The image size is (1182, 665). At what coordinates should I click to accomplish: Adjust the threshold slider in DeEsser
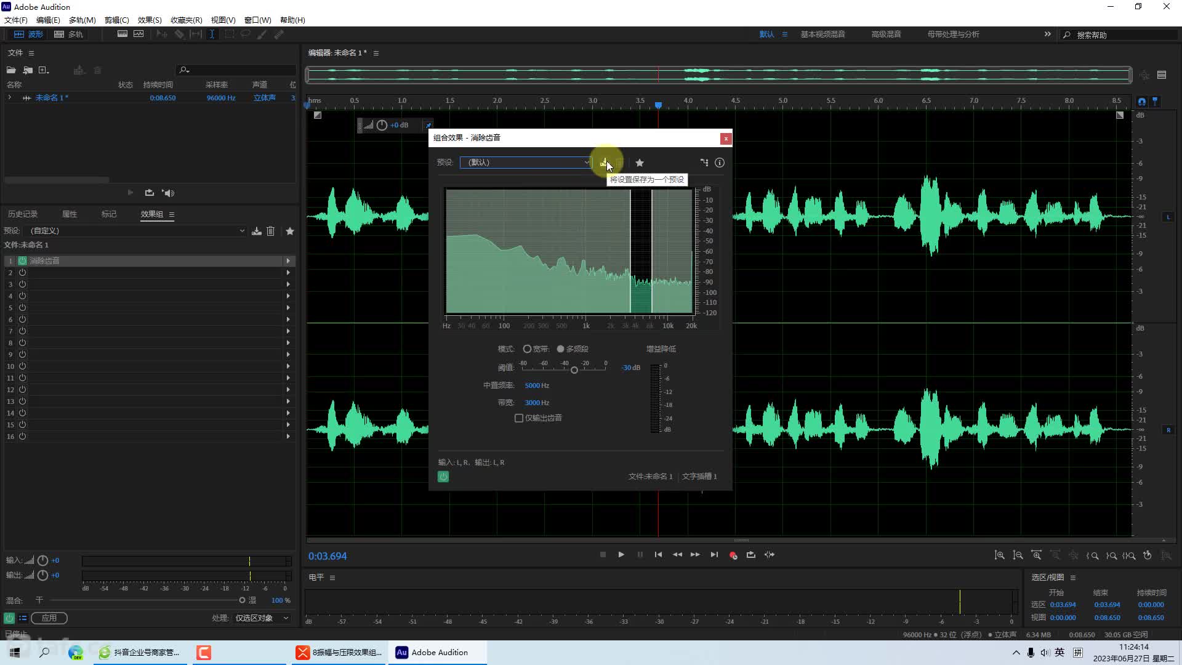pyautogui.click(x=574, y=370)
